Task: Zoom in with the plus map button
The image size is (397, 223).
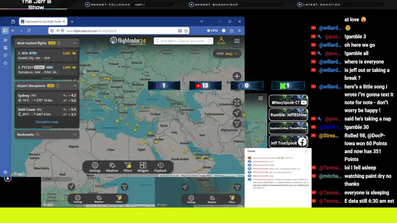Action: 237,76
